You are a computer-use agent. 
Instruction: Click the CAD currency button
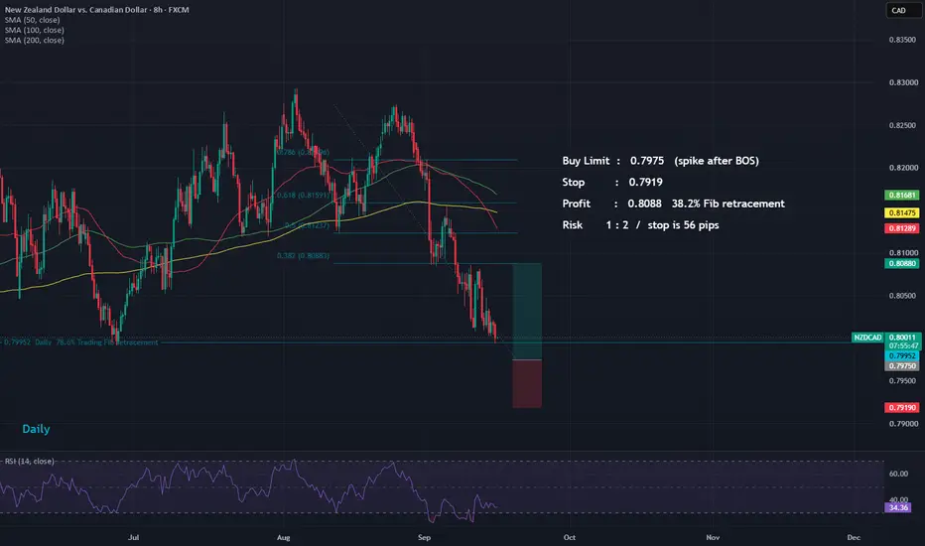pos(903,10)
